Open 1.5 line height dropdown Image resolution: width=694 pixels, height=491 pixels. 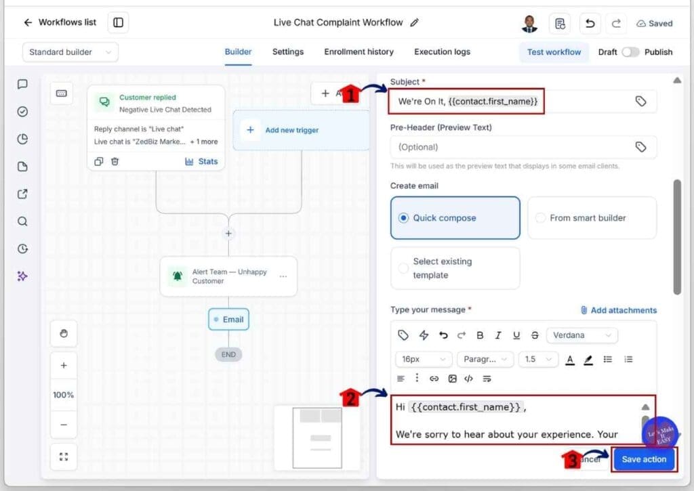[538, 359]
